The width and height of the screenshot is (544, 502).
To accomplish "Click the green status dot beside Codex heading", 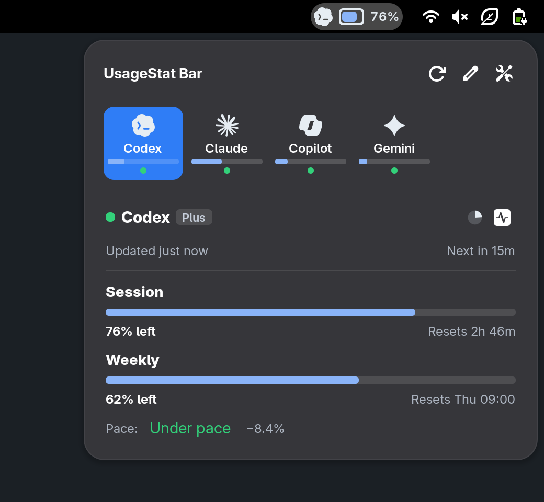I will click(110, 217).
